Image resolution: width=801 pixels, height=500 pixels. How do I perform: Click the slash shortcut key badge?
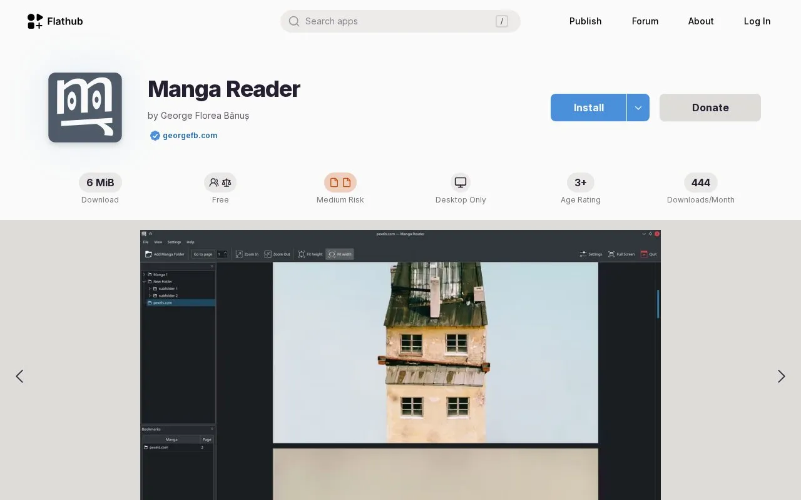coord(502,21)
